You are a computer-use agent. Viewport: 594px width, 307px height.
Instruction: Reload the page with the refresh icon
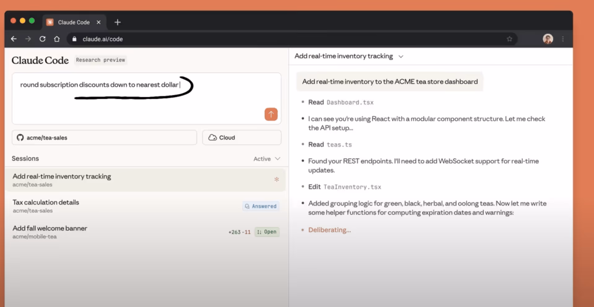pos(42,39)
